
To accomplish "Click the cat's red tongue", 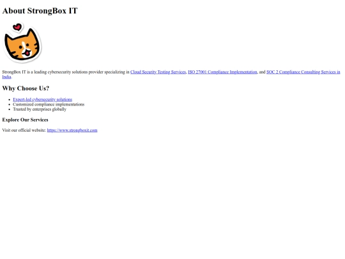I will tap(27, 53).
